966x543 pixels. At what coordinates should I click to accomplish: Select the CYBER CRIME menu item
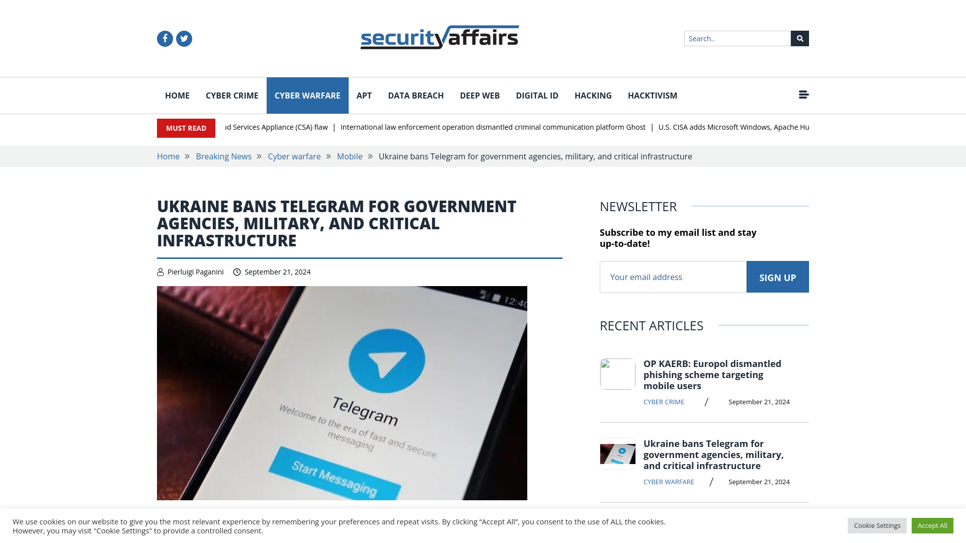(231, 95)
